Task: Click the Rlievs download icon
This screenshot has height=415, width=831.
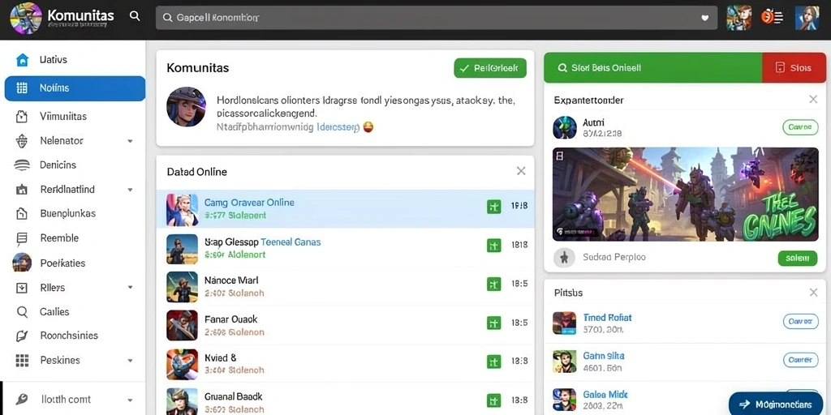Action: click(x=22, y=288)
